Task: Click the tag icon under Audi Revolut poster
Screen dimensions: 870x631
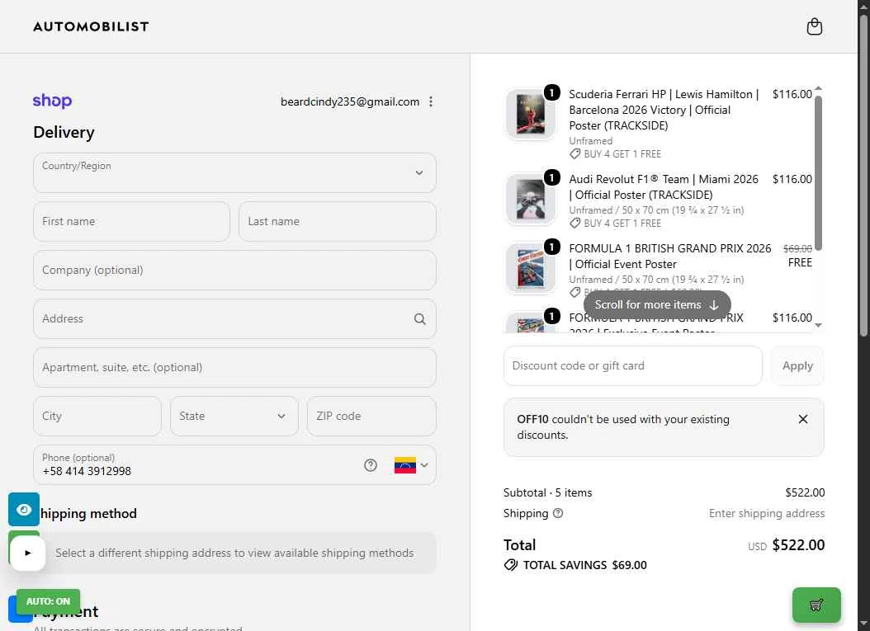Action: point(574,224)
